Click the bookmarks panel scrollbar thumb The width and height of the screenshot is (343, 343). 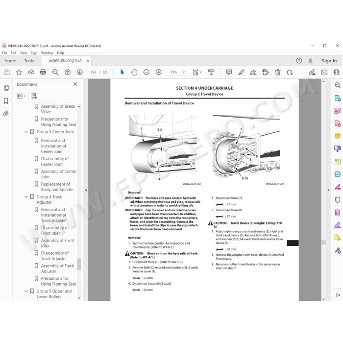tap(79, 264)
